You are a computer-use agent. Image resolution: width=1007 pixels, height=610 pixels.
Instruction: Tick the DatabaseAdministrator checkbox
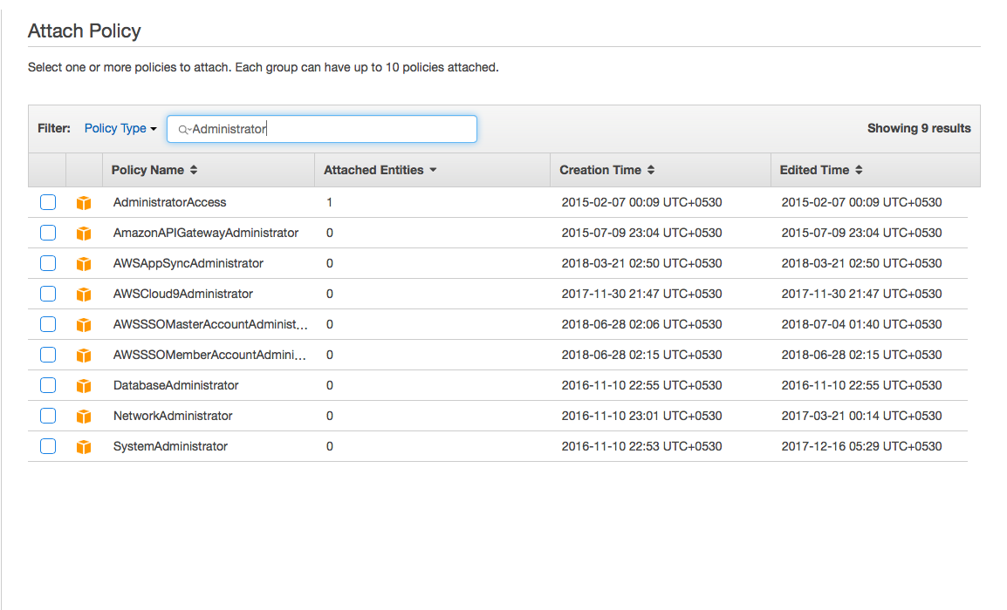(48, 385)
